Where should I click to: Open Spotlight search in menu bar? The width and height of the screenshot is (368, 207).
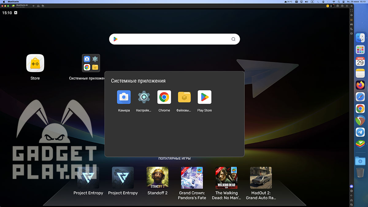339,2
